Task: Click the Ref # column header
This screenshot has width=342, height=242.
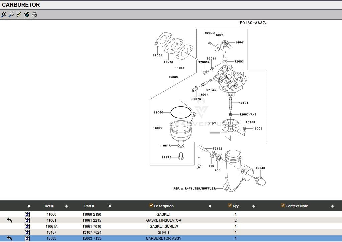Action: [49, 206]
